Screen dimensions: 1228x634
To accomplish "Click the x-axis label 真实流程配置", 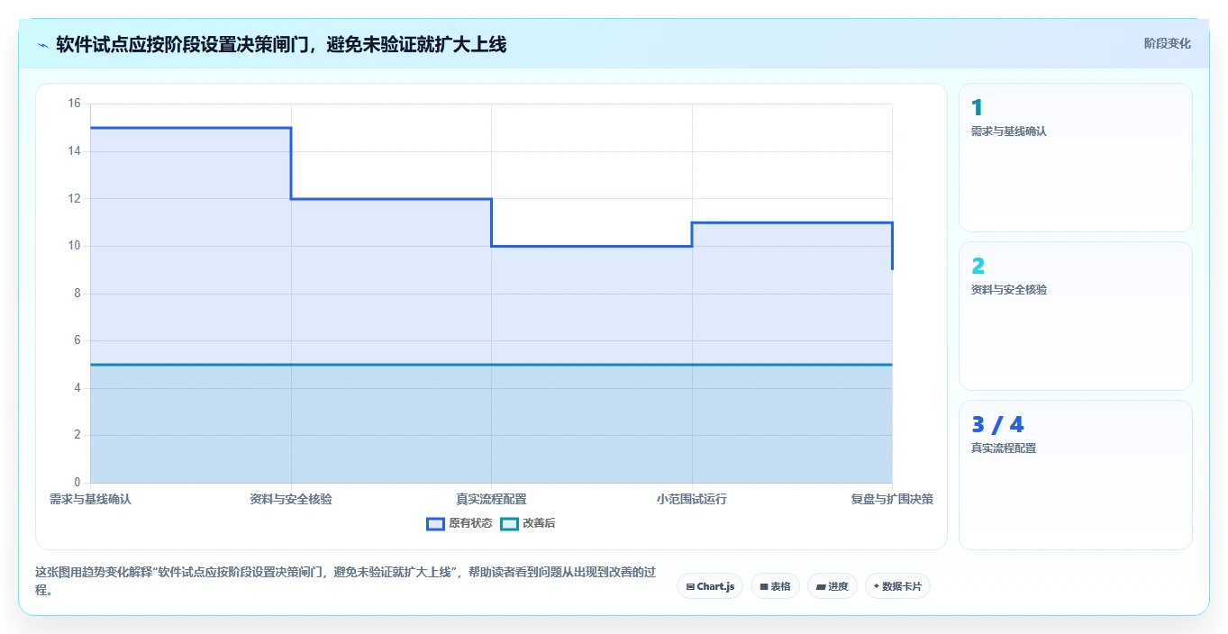I will pyautogui.click(x=491, y=499).
